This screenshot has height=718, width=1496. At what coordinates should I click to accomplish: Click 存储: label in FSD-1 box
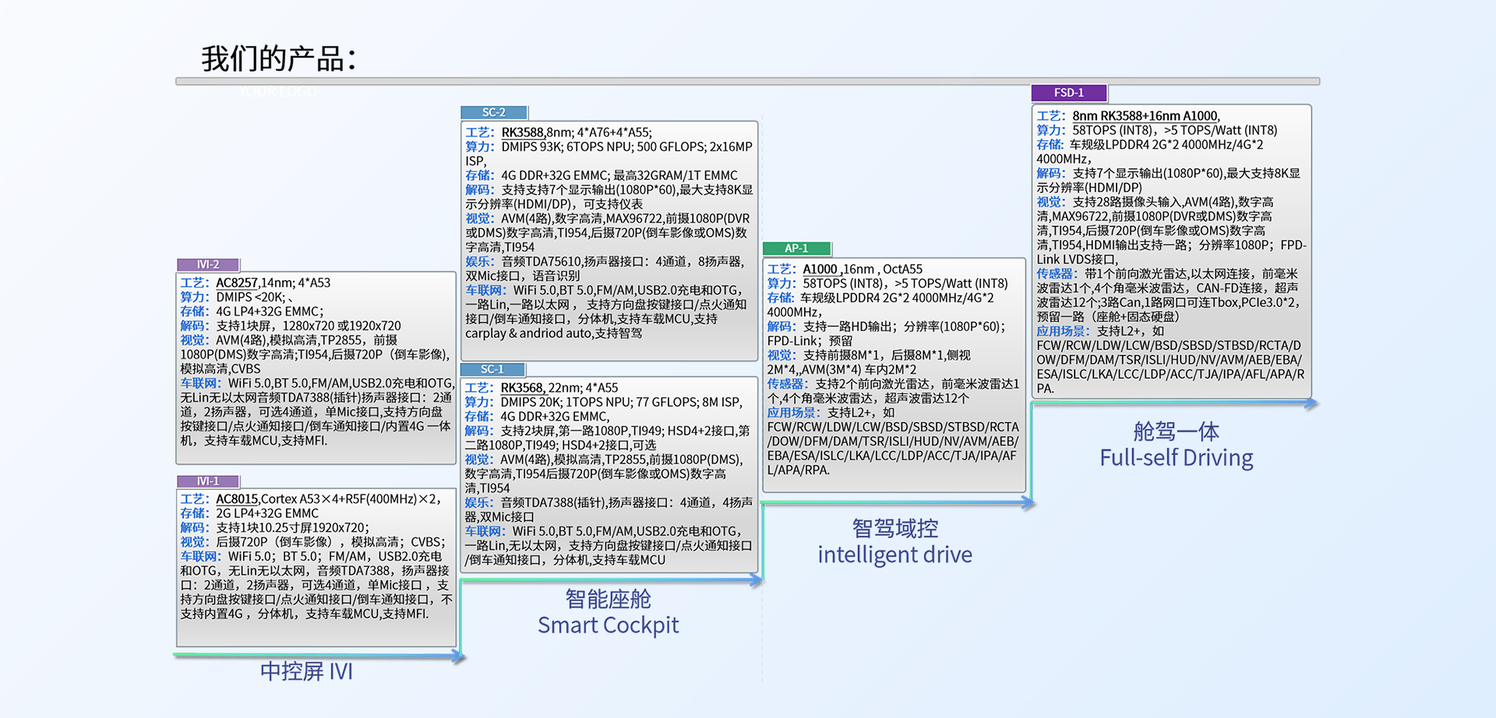1050,145
